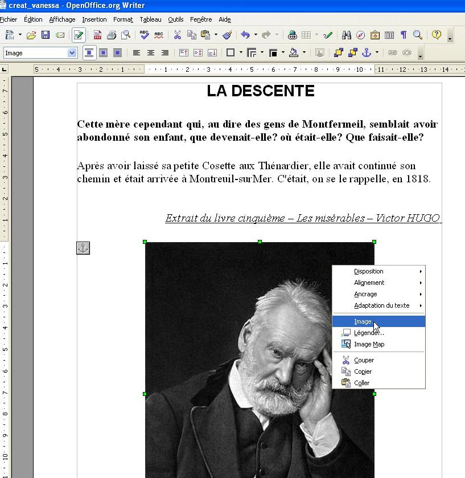Activate the format paintbrush tool
Image resolution: width=465 pixels, height=478 pixels.
(x=227, y=35)
